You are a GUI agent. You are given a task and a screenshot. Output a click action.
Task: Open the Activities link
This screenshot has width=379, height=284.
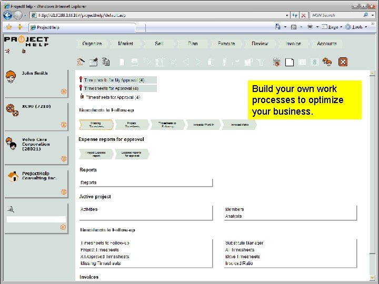coord(89,209)
